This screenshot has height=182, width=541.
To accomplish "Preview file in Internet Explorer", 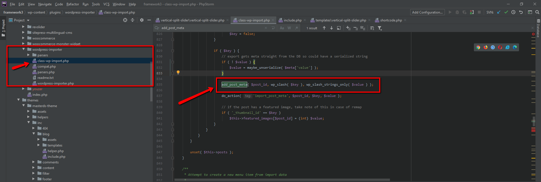I will (x=507, y=47).
